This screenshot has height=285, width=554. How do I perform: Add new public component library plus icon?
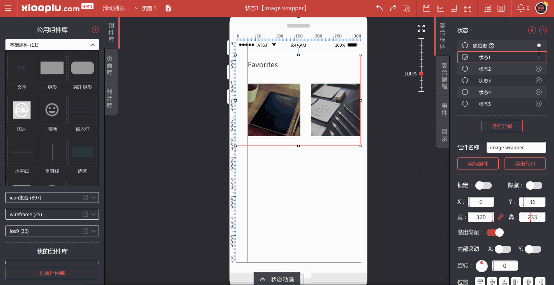click(x=95, y=30)
